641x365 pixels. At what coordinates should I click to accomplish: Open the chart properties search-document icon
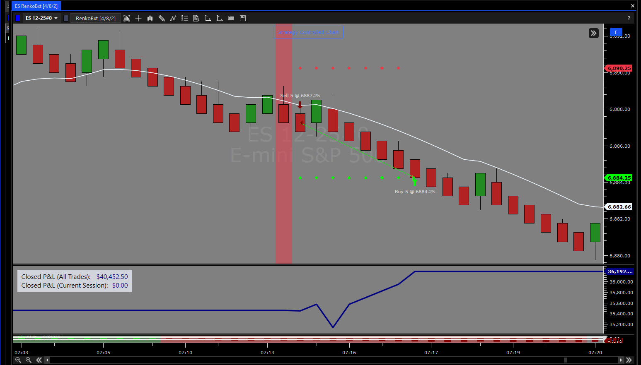coord(196,18)
